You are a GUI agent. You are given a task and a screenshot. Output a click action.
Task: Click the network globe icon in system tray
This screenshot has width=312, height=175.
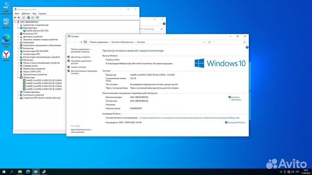289,172
